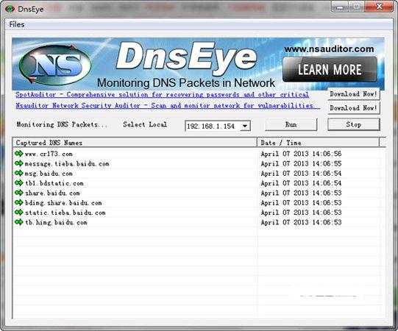Start monitoring with the Run button
This screenshot has width=398, height=331.
tap(291, 124)
